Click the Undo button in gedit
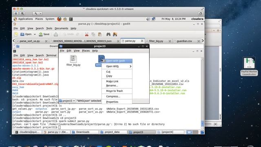The width and height of the screenshot is (261, 147). [x=69, y=34]
